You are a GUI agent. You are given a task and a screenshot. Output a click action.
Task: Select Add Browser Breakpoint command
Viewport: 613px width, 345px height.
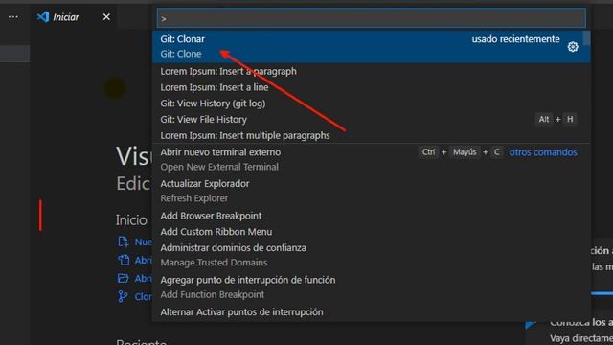371,216
